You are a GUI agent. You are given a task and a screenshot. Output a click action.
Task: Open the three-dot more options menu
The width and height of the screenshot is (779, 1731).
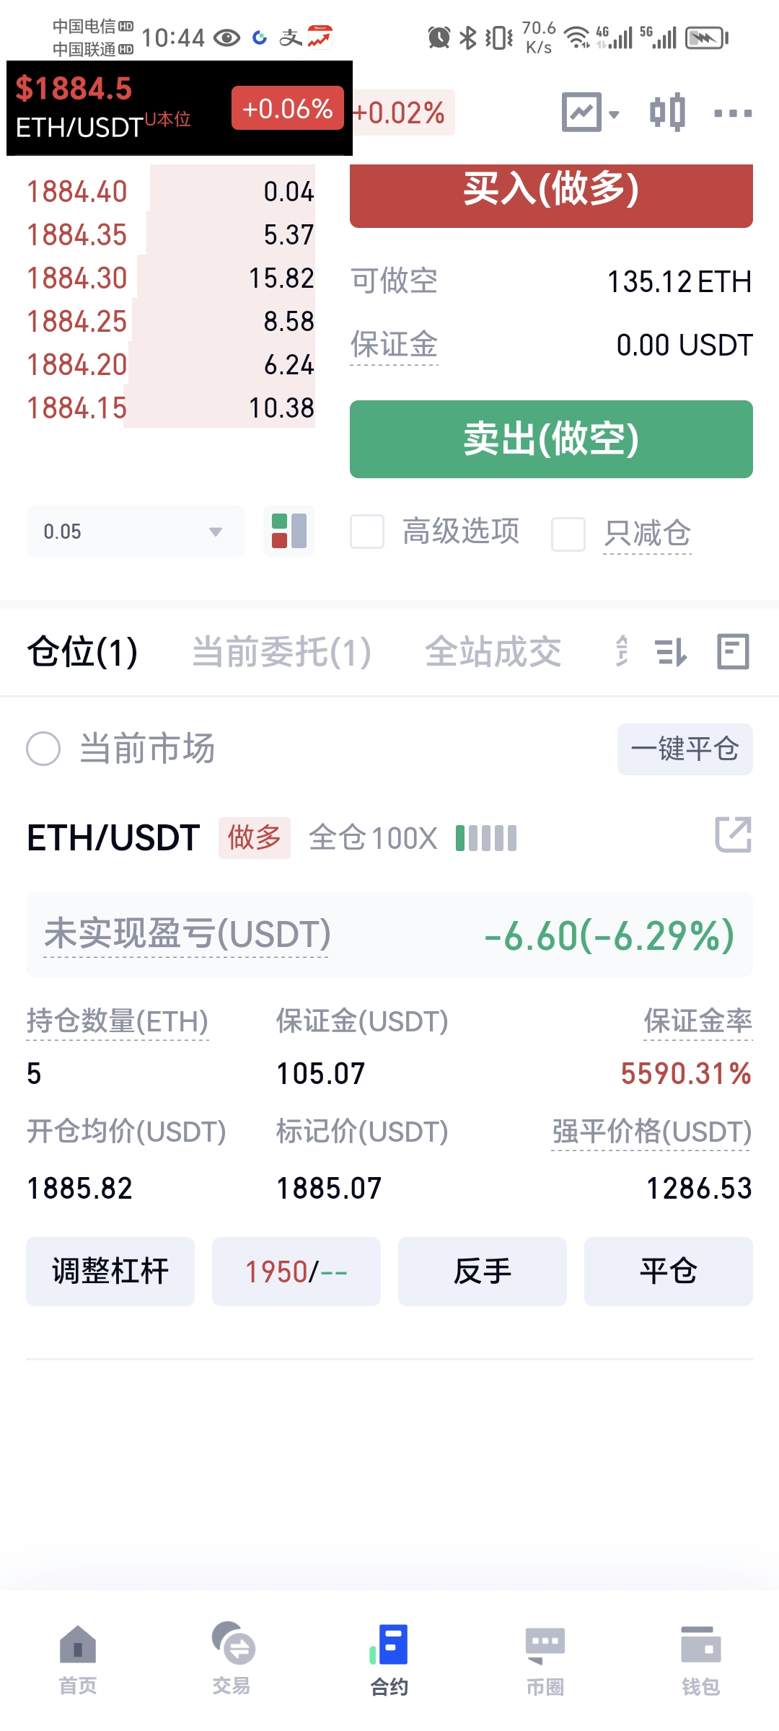click(733, 113)
